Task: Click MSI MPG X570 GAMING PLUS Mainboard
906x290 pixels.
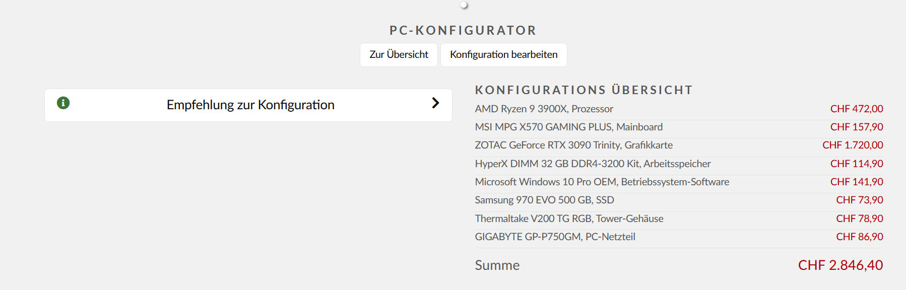Action: click(x=568, y=127)
